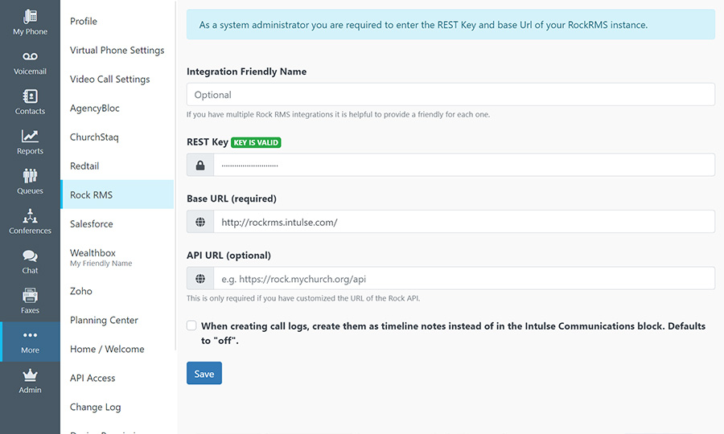Viewport: 724px width, 434px height.
Task: Open Virtual Phone Settings
Action: pos(117,51)
